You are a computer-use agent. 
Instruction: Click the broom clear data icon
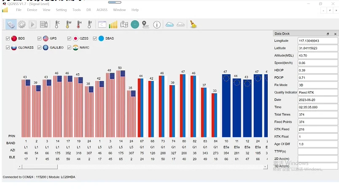pos(193,24)
